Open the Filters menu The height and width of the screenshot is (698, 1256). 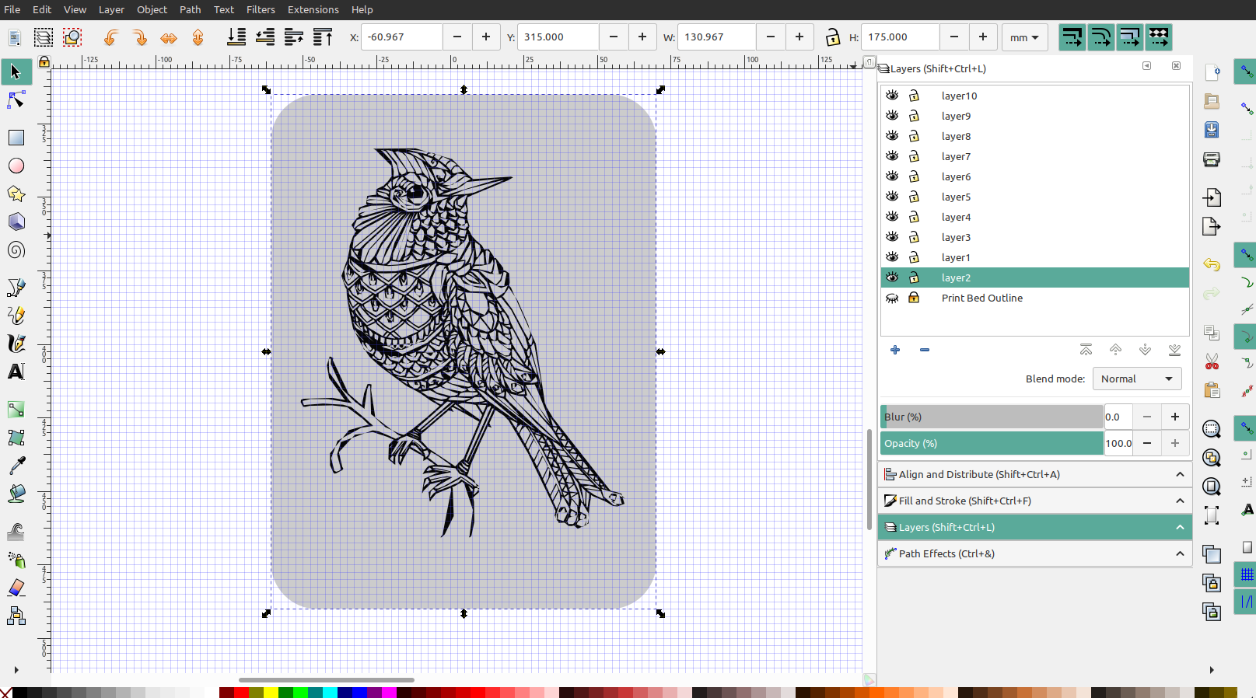(261, 9)
